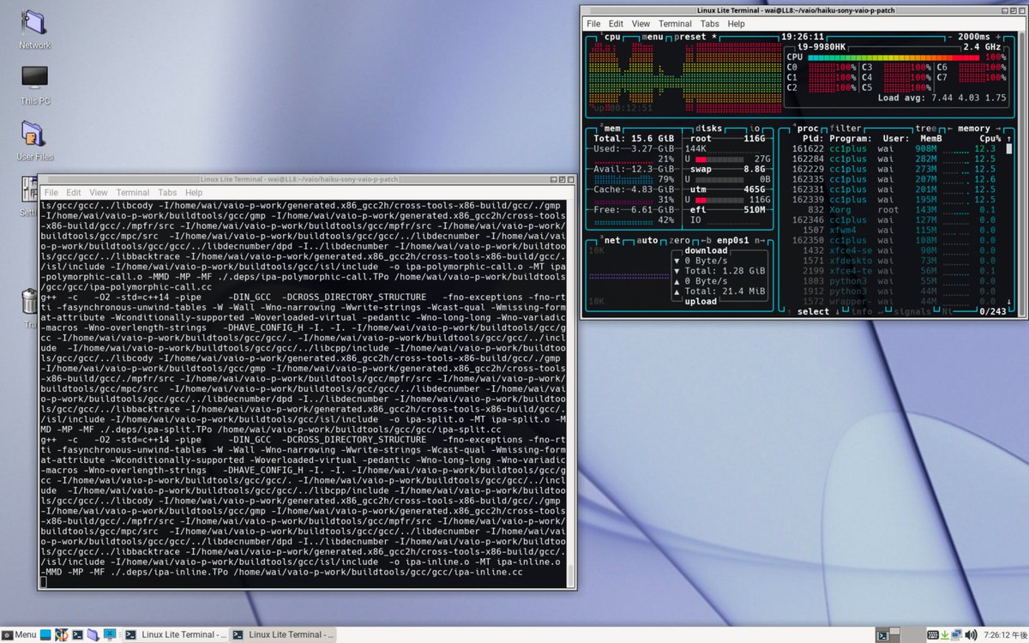Switch to second Linux Lite Terminal taskbar entry
This screenshot has height=643, width=1029.
click(x=283, y=634)
